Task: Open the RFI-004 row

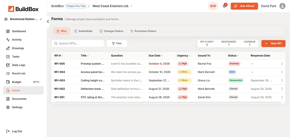Action: (168, 72)
